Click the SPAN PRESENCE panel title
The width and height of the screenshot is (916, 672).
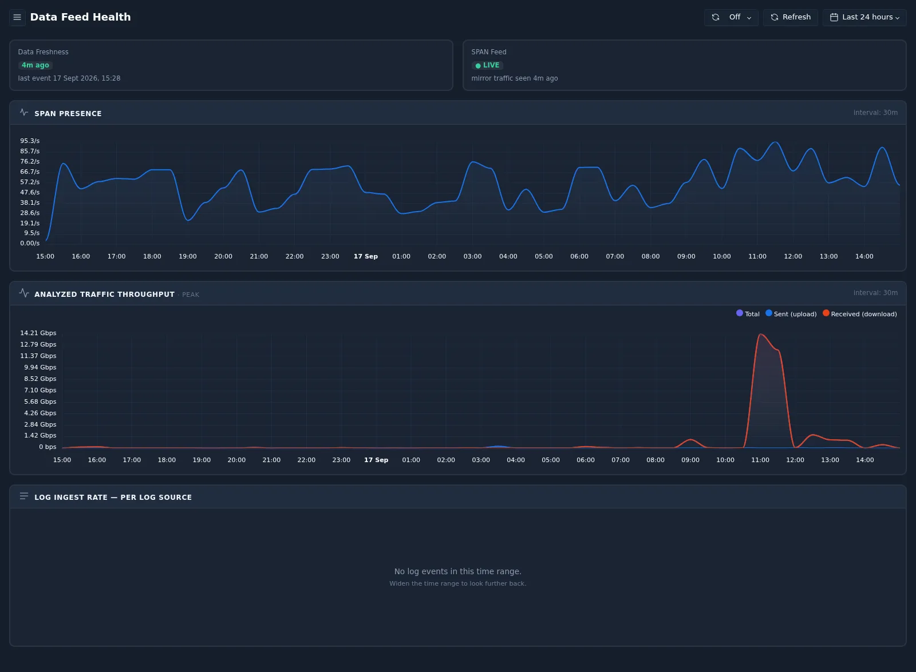point(68,113)
